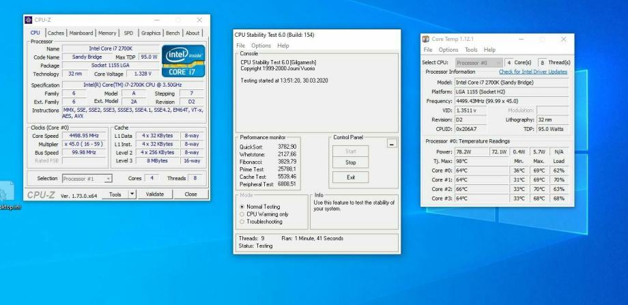Click the minimize-to-tray button in Control Panel group

click(392, 143)
